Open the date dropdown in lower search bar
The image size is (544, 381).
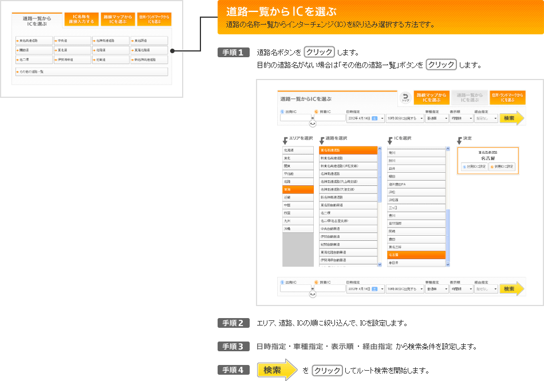365,289
